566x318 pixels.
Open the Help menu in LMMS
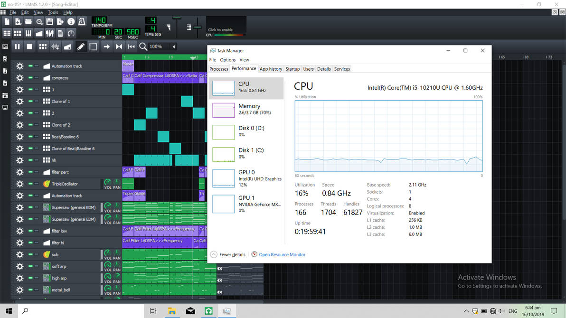[x=68, y=12]
